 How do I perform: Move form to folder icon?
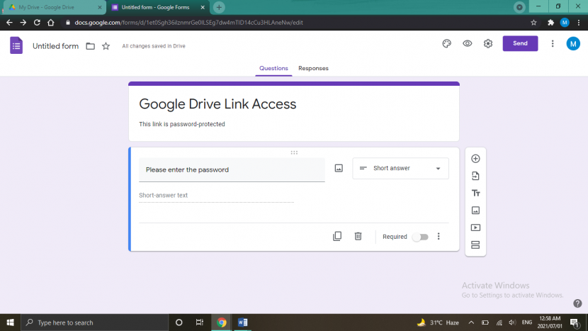pos(91,46)
